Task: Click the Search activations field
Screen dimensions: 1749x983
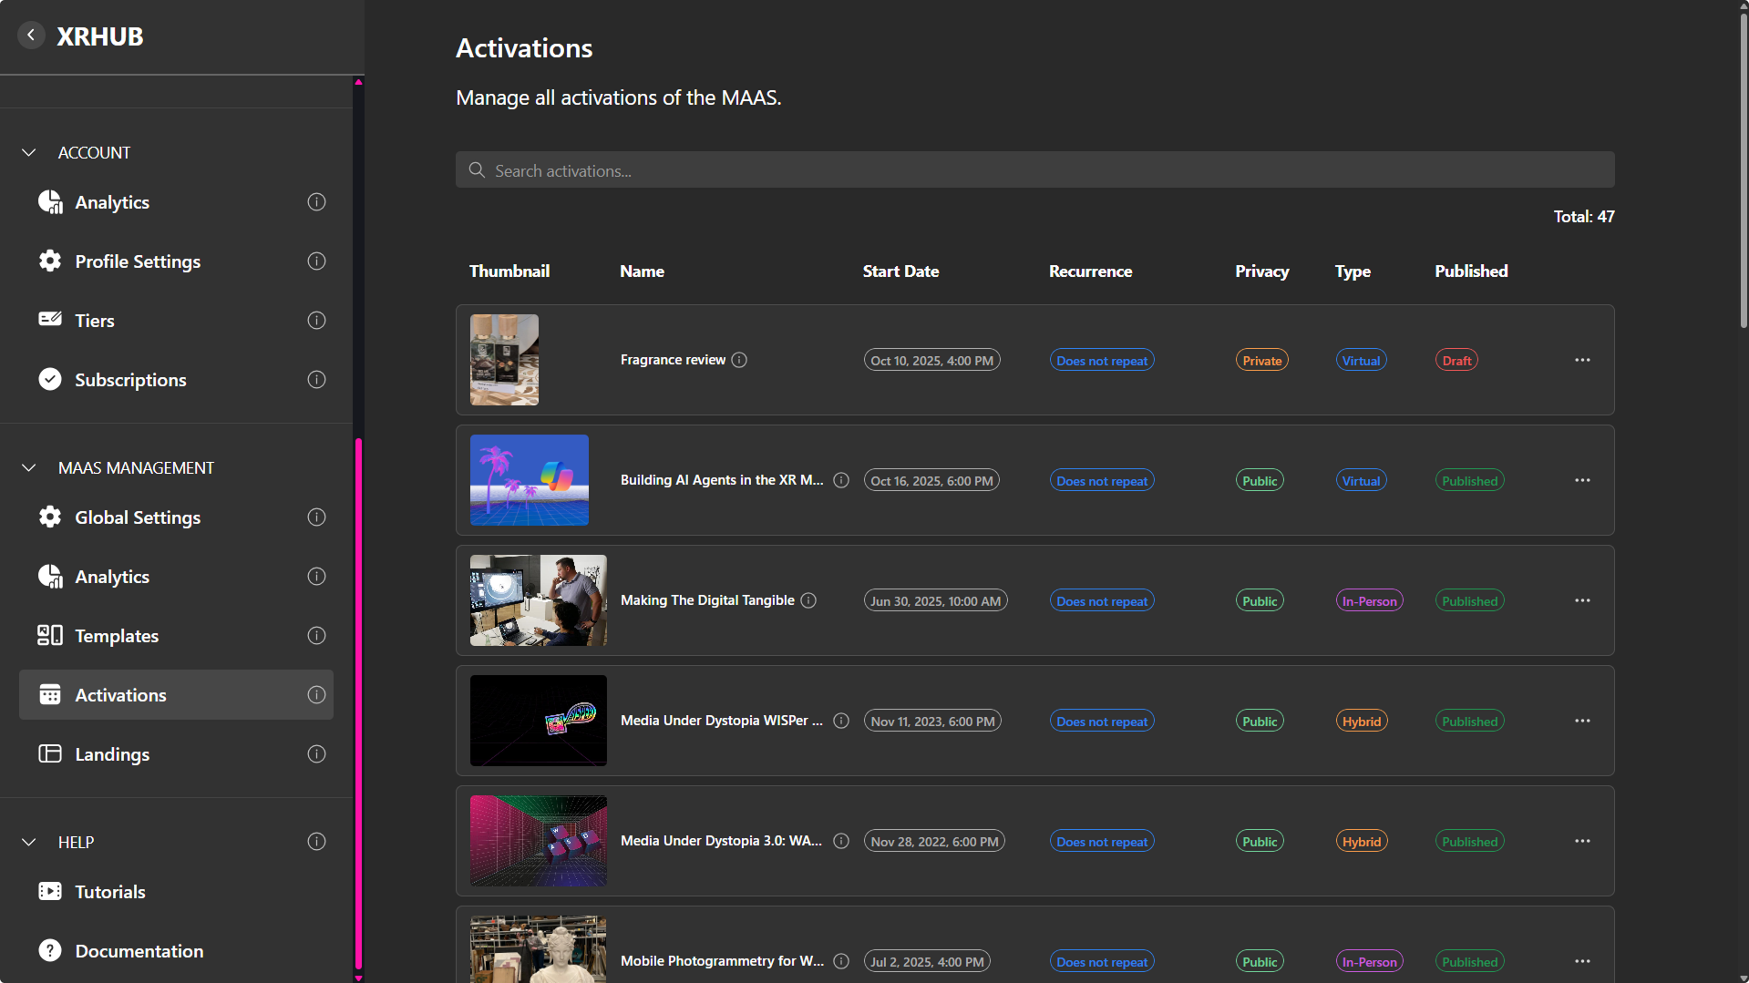Action: pos(1034,170)
